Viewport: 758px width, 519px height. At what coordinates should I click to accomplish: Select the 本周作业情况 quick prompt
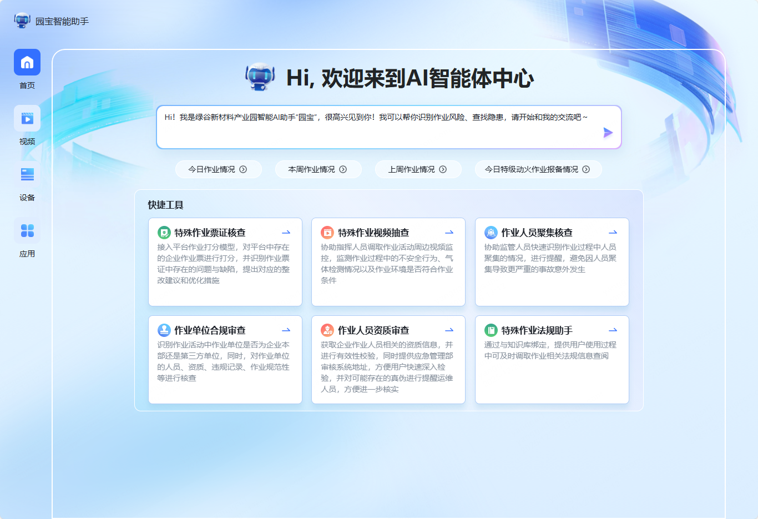(x=318, y=169)
